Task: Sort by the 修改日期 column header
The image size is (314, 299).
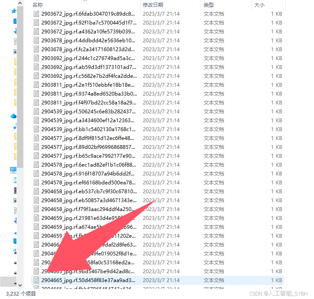Action: click(153, 5)
